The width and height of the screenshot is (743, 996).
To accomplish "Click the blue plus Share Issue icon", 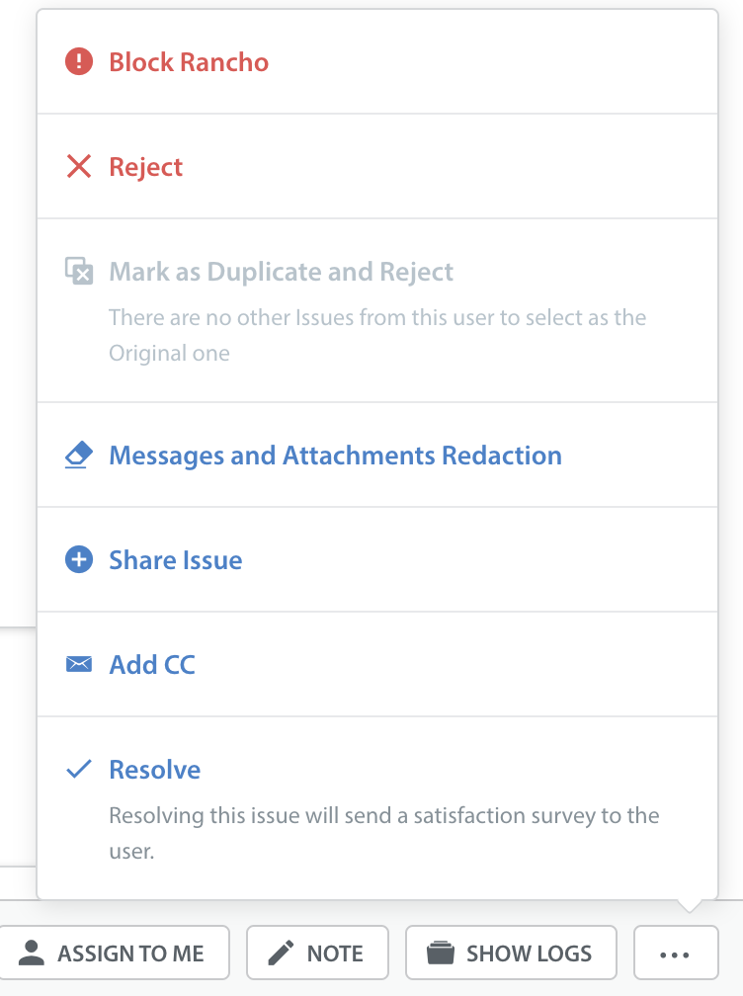I will click(79, 559).
